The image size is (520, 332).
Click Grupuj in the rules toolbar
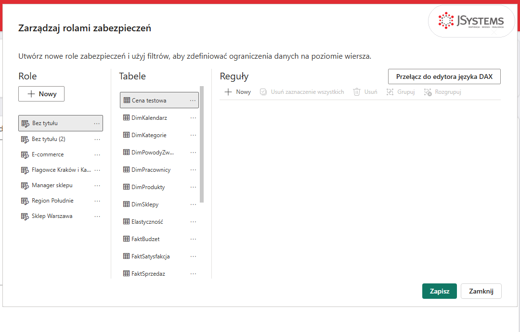401,92
